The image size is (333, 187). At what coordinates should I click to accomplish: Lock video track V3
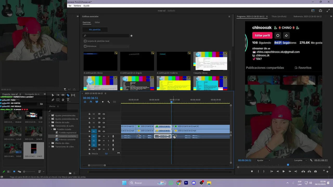89,123
